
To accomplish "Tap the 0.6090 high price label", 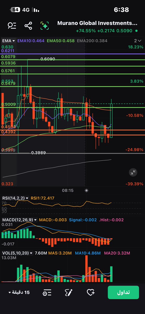I will [x=48, y=59].
